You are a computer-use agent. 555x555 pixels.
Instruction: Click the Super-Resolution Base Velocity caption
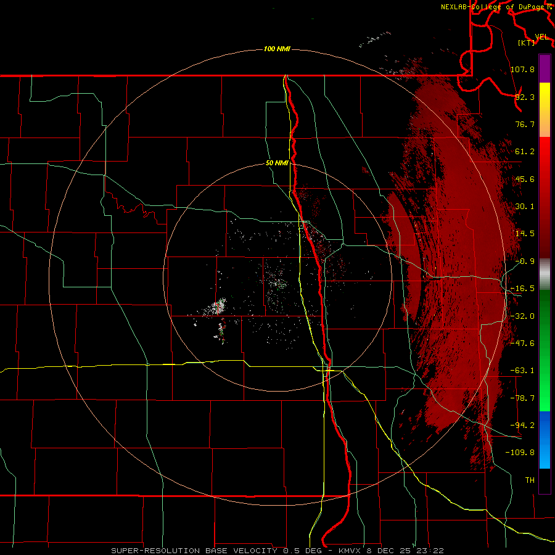tap(277, 551)
